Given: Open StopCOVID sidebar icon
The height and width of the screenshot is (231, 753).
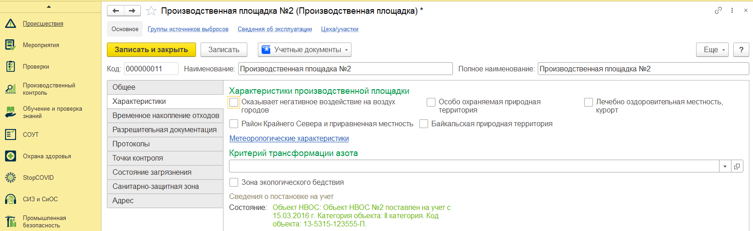Looking at the screenshot, I should tap(11, 177).
